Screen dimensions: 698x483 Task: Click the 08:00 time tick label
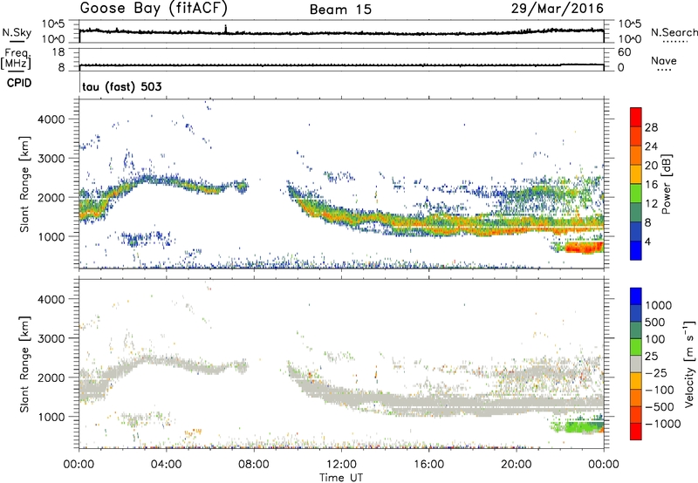(254, 465)
